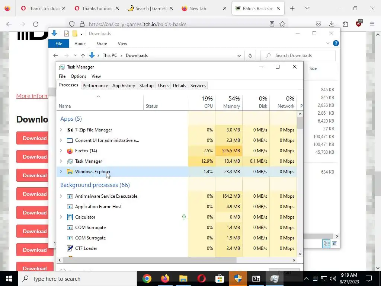Viewport: 381px width, 286px height.
Task: Open Opera from the taskbar
Action: pyautogui.click(x=201, y=279)
